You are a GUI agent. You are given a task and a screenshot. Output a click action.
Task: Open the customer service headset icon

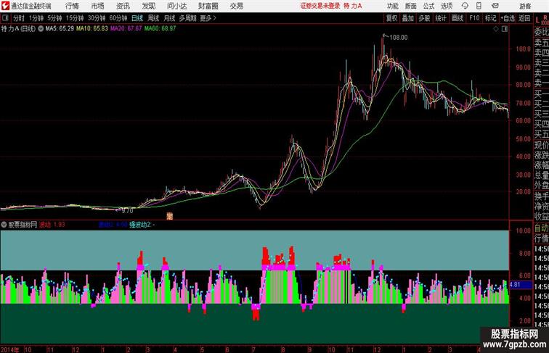465,6
